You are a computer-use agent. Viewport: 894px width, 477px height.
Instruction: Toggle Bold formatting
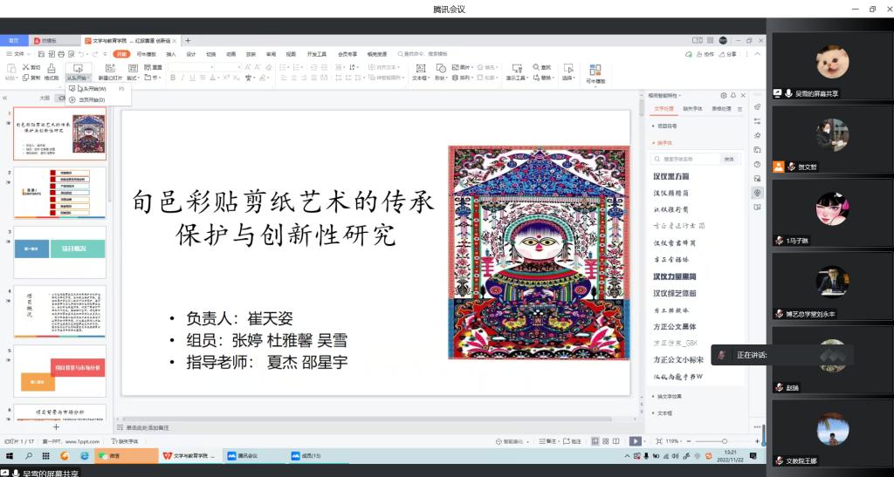click(x=173, y=78)
